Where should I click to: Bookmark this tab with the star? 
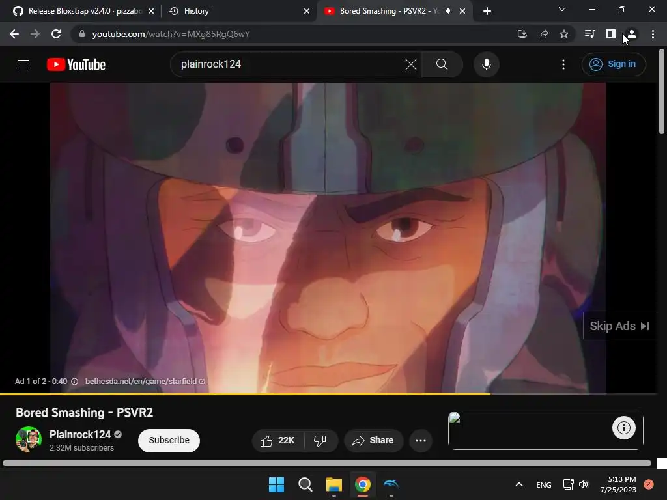(564, 34)
